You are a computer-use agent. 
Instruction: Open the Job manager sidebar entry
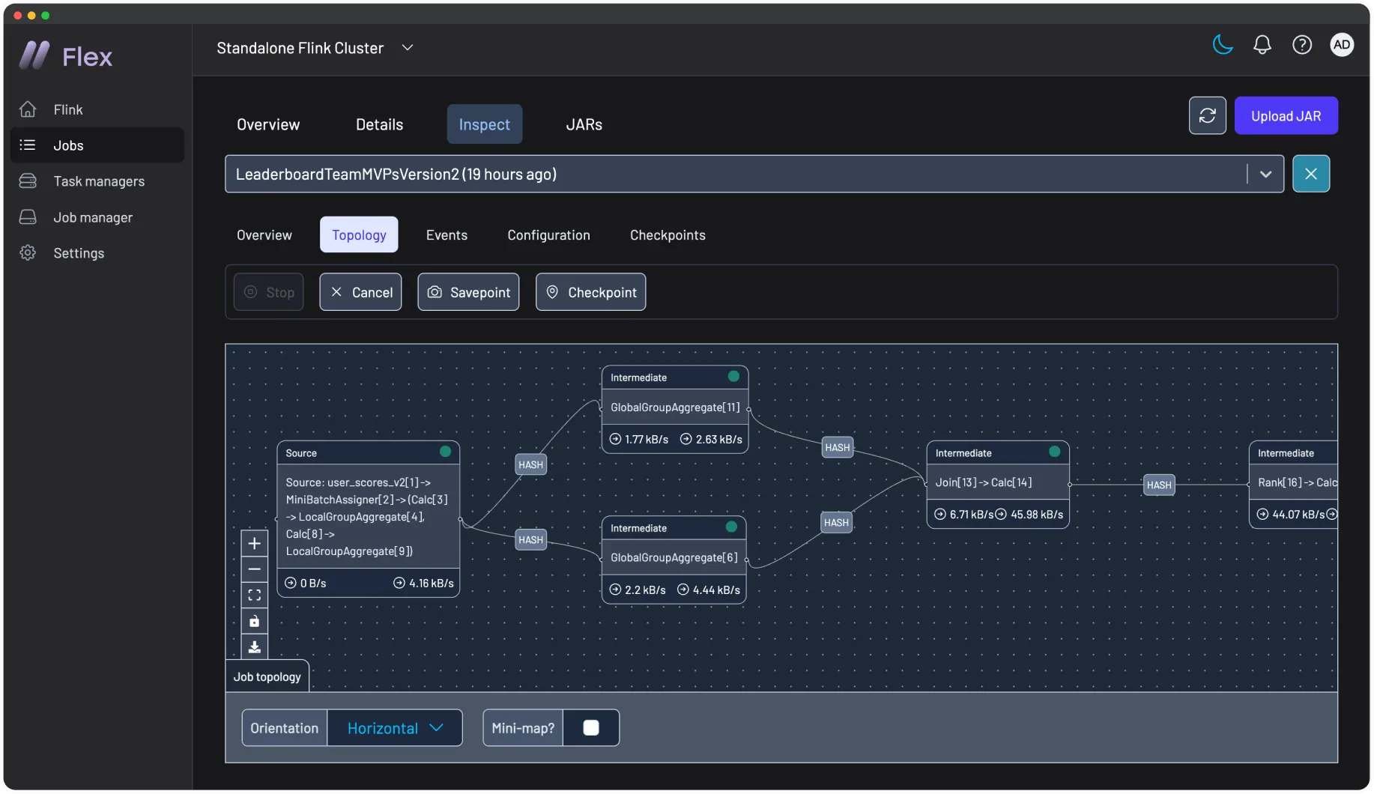pyautogui.click(x=97, y=217)
